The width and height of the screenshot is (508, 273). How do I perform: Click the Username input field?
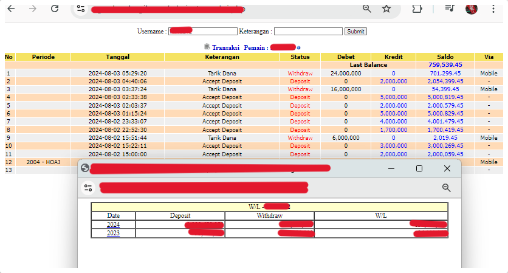[202, 31]
